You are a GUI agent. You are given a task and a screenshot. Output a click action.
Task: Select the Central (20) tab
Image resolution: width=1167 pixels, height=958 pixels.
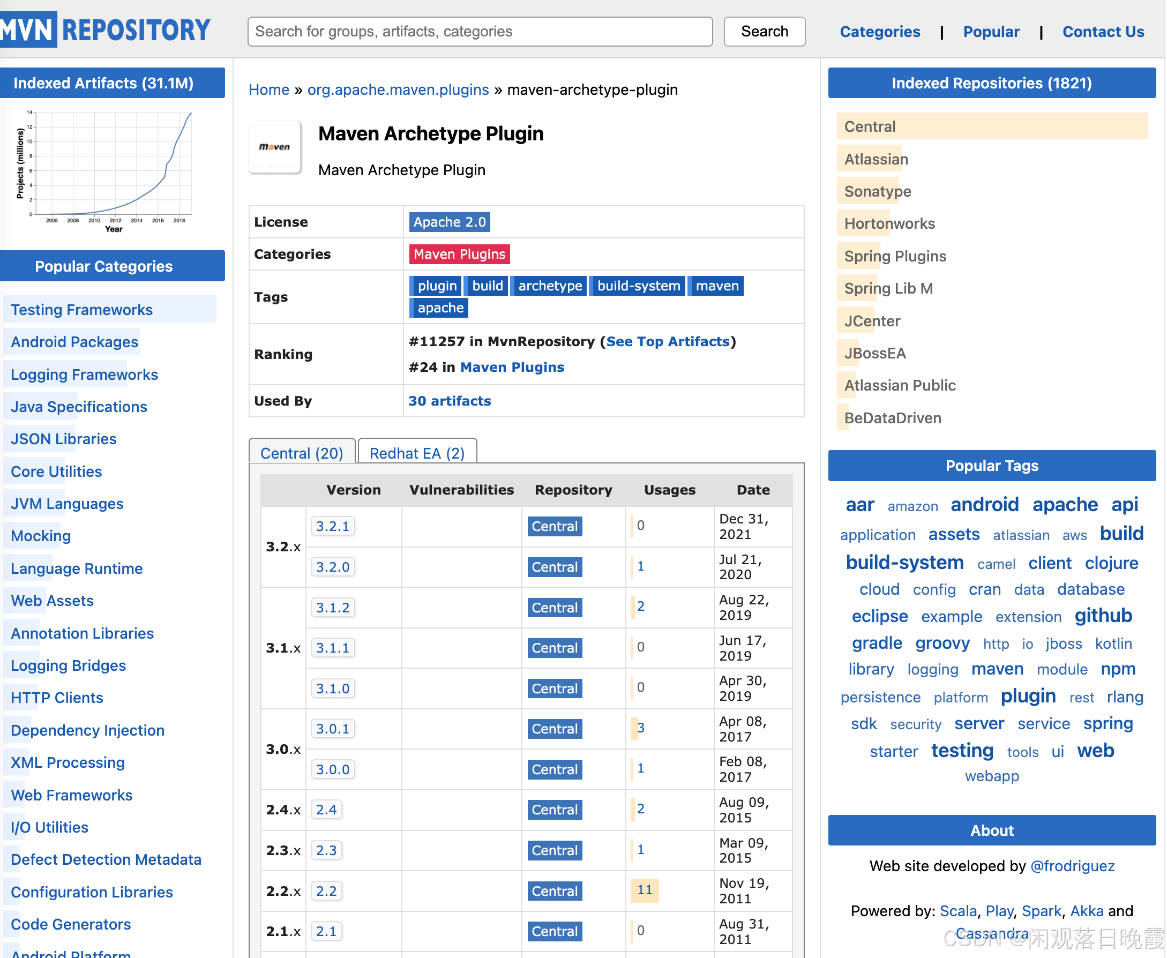(x=302, y=453)
